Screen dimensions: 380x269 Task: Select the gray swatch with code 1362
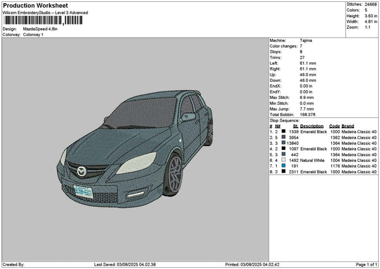click(283, 137)
